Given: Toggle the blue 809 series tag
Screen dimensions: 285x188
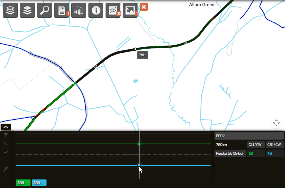Looking at the screenshot, I should coord(39,183).
